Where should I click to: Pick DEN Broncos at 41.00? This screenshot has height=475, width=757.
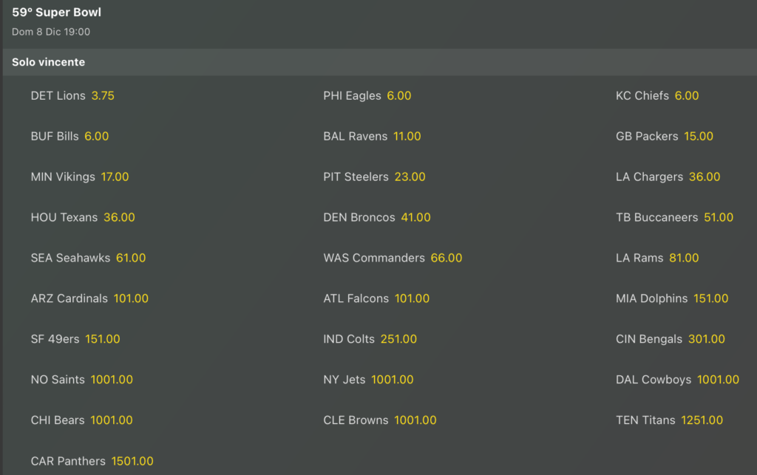(x=415, y=218)
